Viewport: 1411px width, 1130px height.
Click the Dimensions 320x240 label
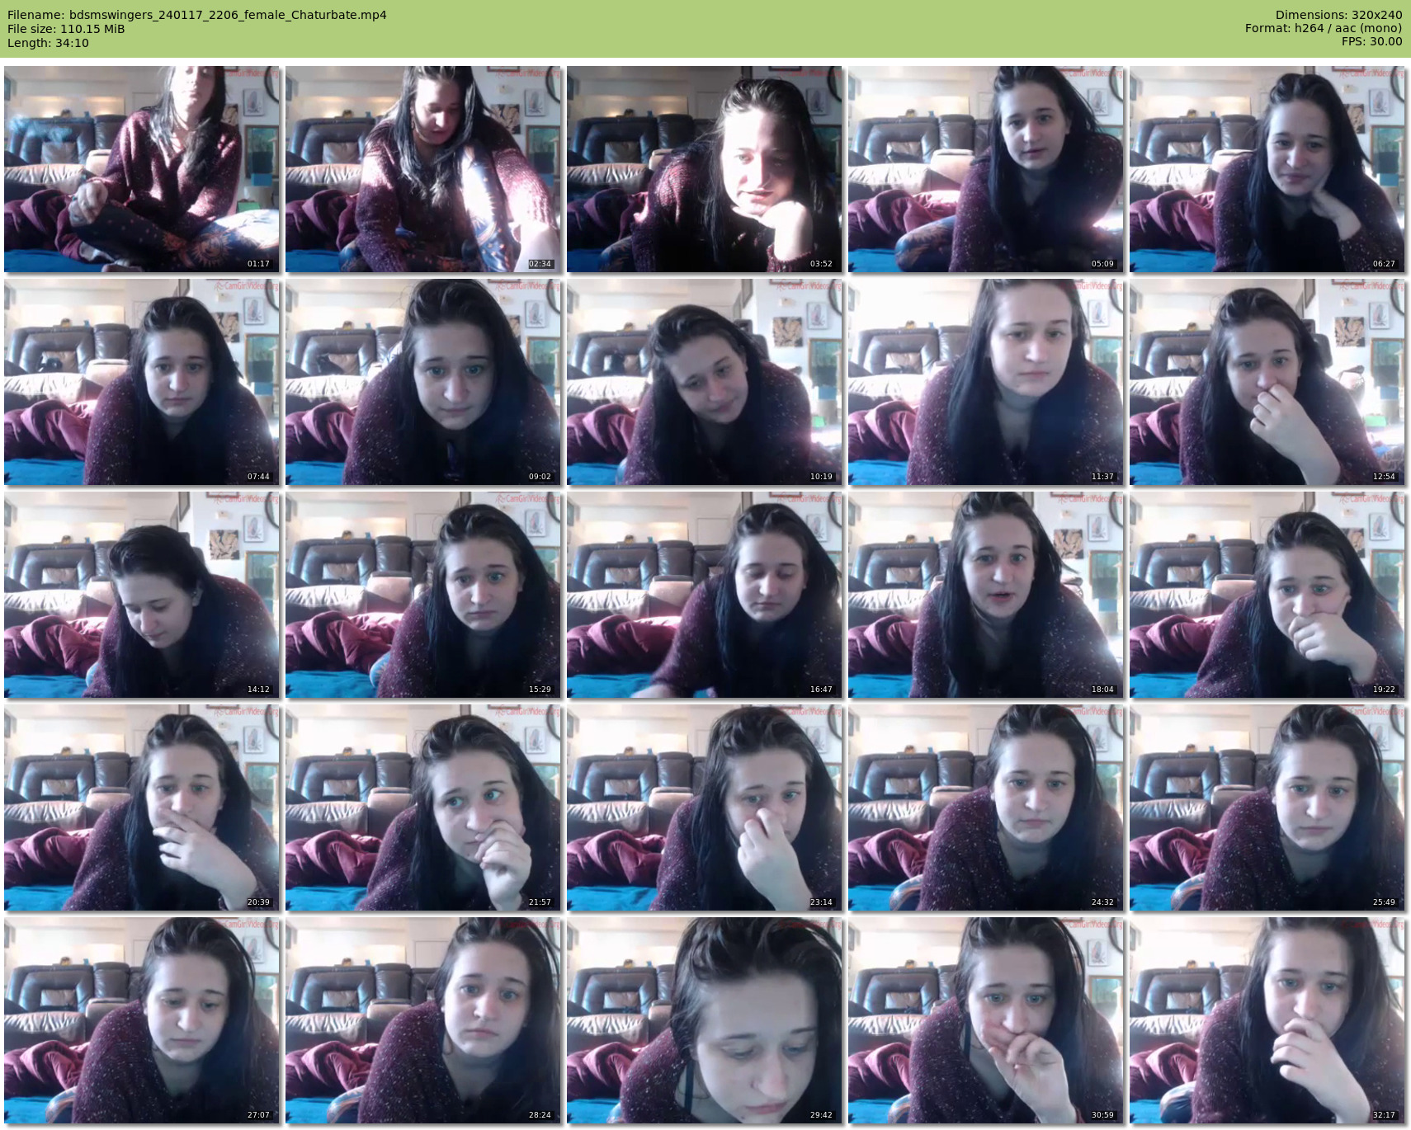(1338, 15)
